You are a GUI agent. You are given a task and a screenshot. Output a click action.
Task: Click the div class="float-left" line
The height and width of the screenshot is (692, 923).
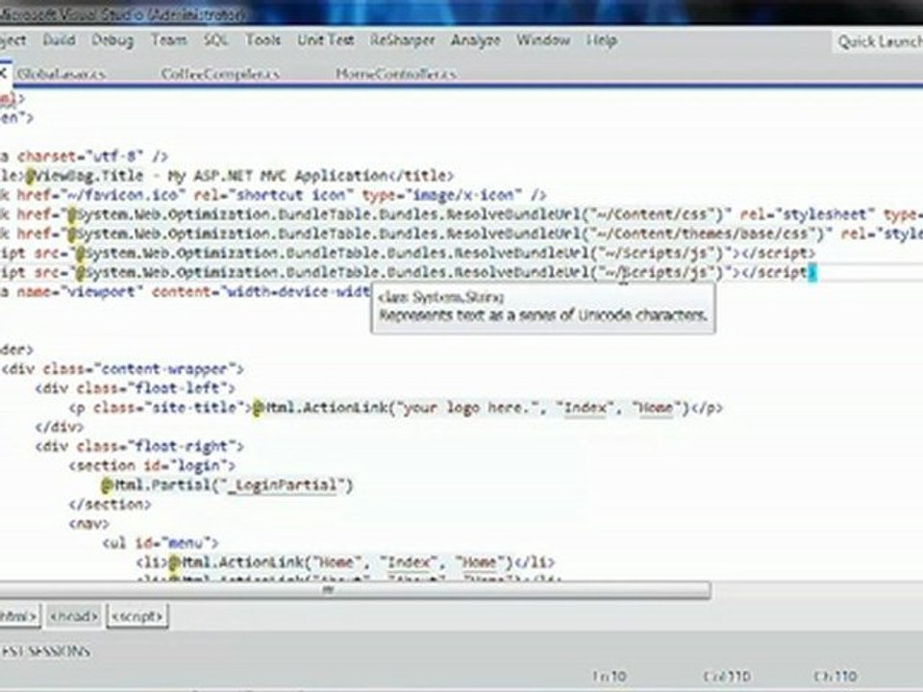pos(136,387)
